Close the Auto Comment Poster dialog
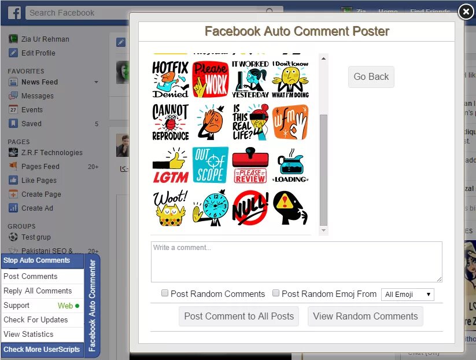This screenshot has width=476, height=360. 466,12
